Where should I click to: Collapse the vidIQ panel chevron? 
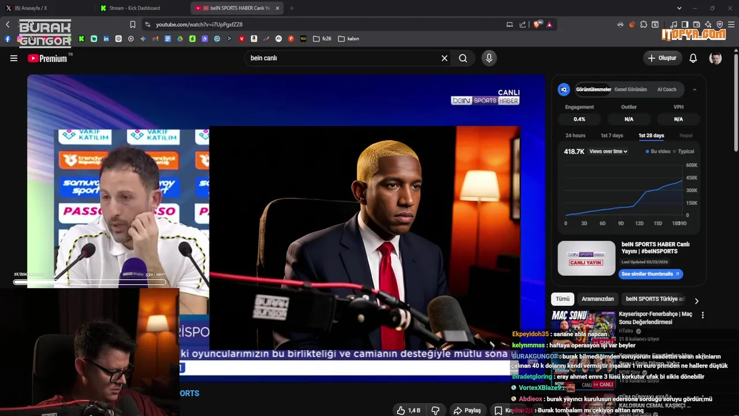click(x=695, y=90)
